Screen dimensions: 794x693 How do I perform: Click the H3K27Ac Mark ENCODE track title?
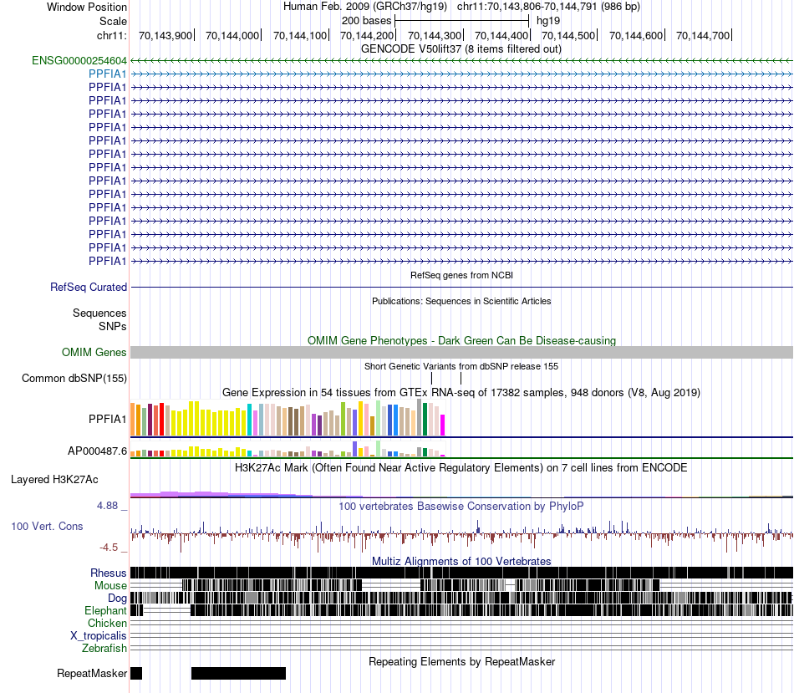pos(461,467)
